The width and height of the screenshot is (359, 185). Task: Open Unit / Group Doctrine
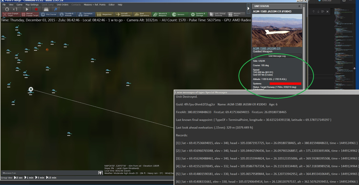pos(217,14)
